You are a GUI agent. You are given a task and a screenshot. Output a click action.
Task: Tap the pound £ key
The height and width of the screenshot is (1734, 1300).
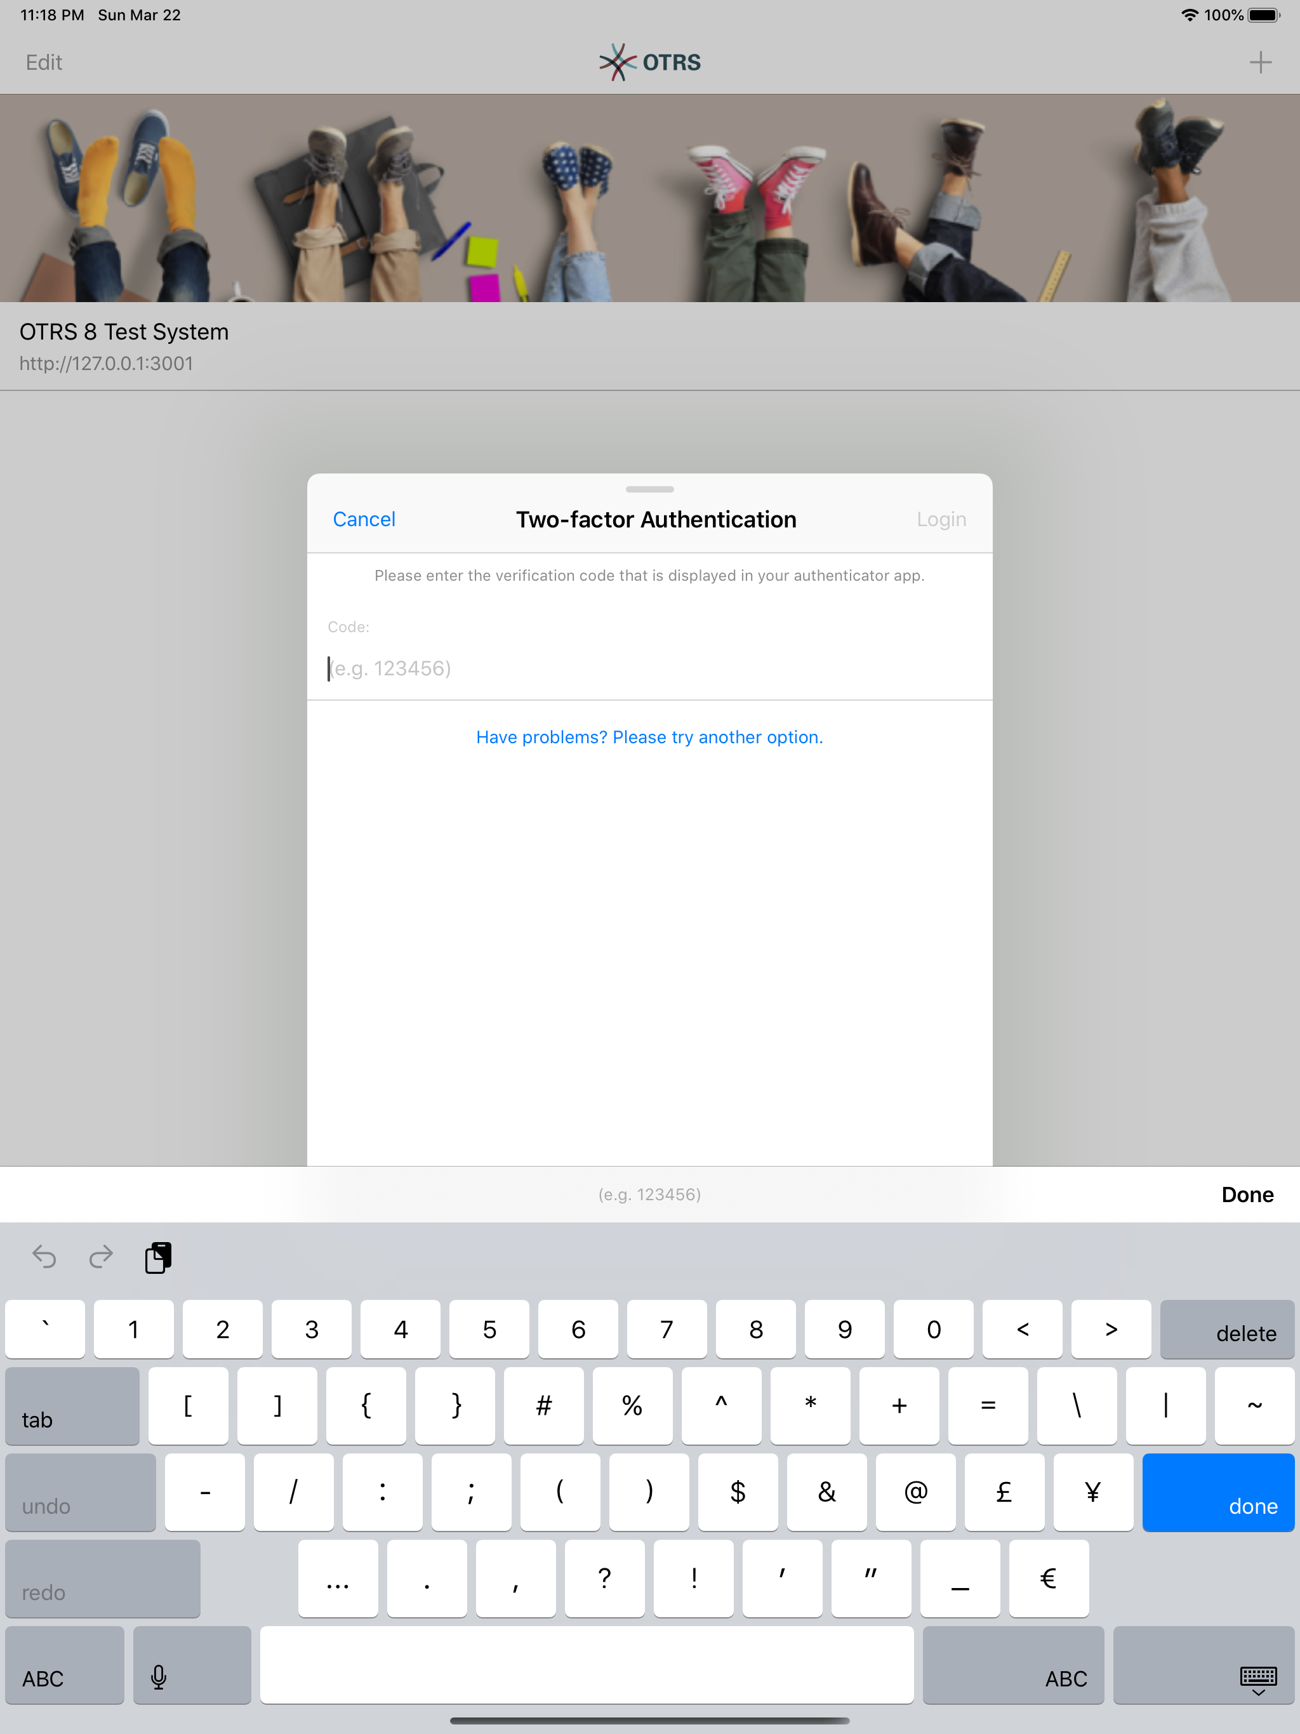click(1004, 1493)
